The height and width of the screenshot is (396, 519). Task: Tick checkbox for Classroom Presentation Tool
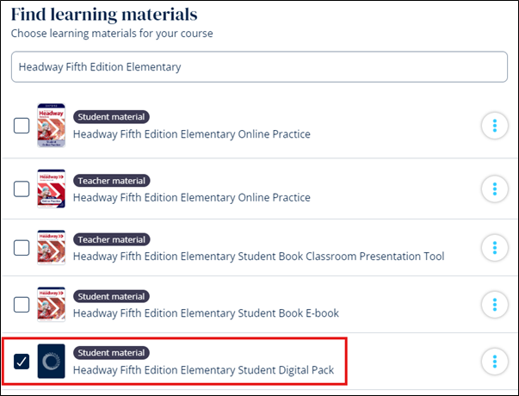pyautogui.click(x=22, y=248)
